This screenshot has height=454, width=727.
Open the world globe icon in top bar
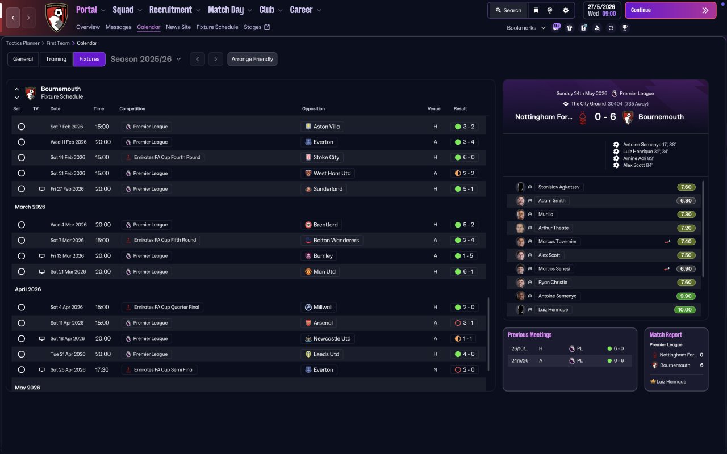tap(550, 10)
